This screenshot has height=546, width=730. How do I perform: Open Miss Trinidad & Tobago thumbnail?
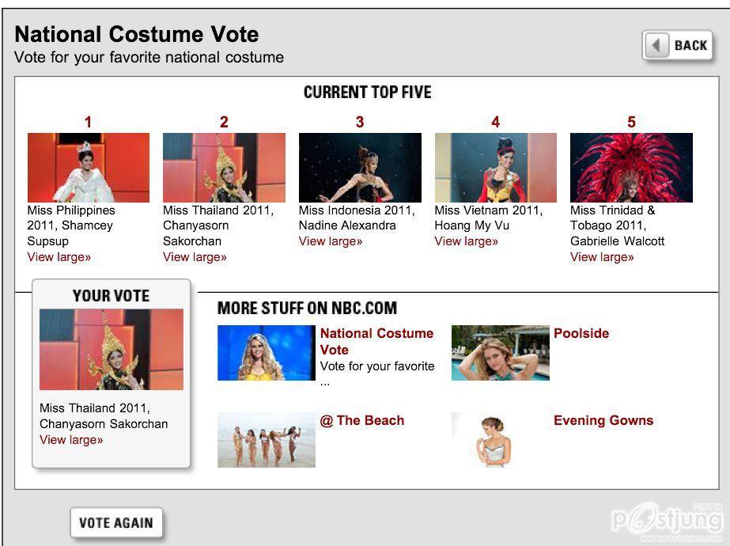tap(631, 168)
